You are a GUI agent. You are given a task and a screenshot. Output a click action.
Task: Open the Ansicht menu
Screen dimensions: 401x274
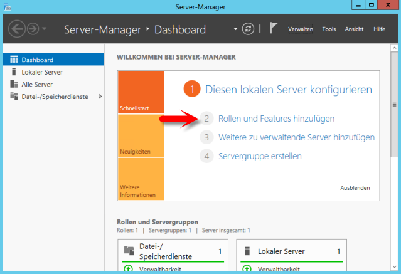(354, 29)
